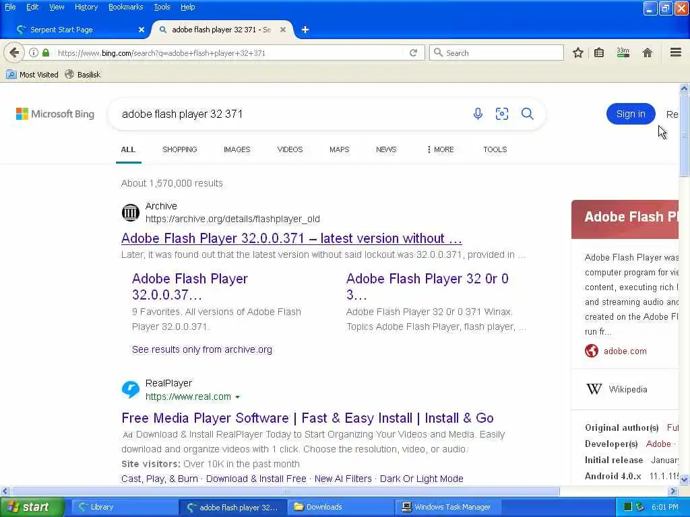
Task: Click the Archive.org result favicon
Action: (130, 213)
